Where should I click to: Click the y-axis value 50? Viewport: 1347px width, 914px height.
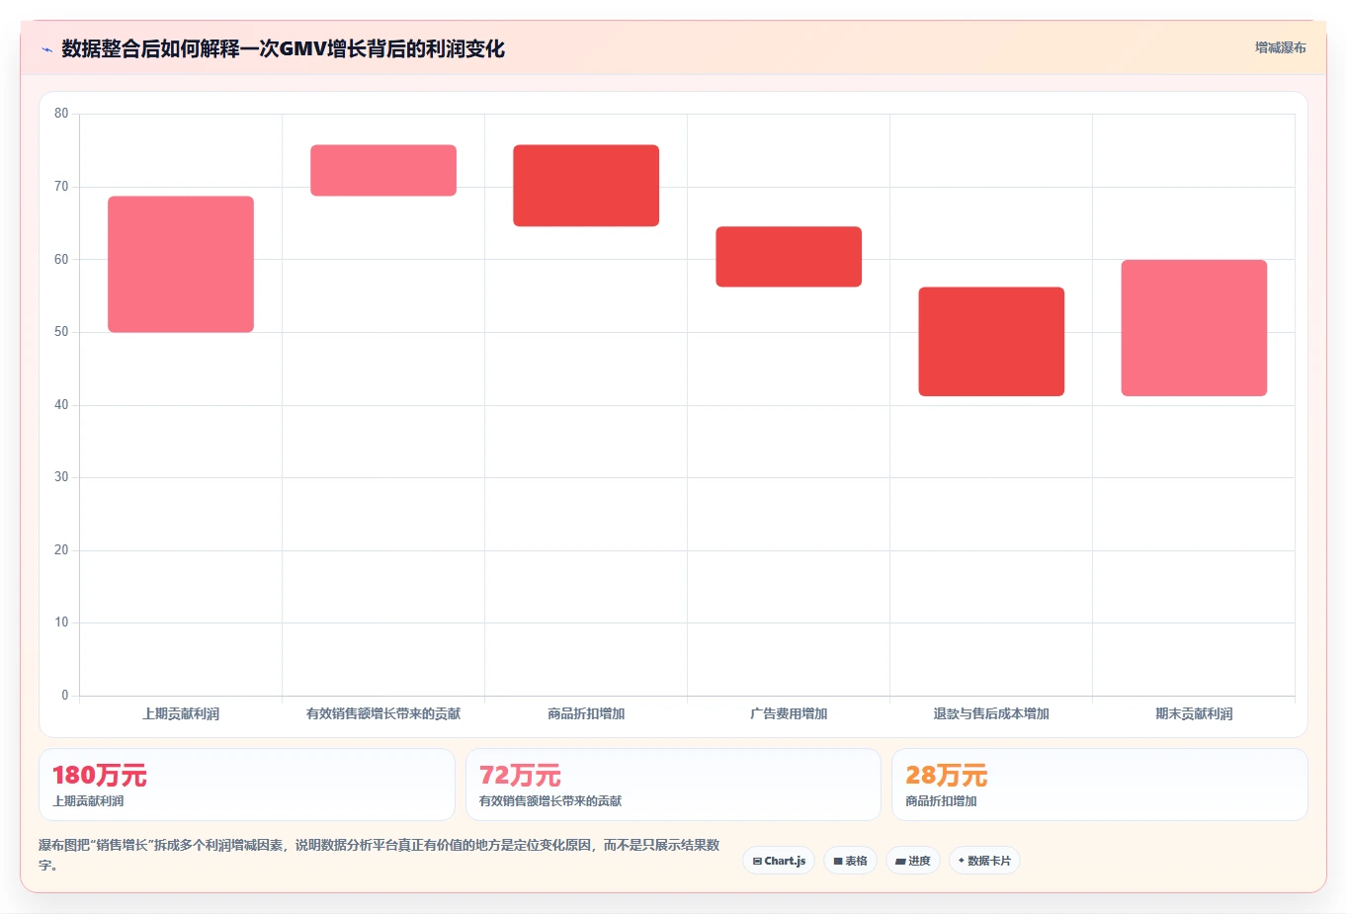click(61, 332)
